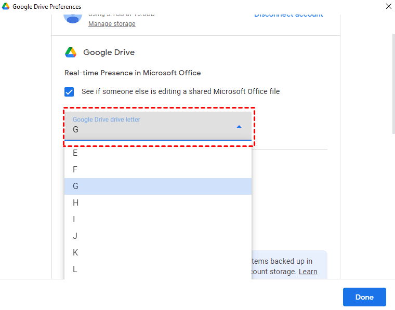The width and height of the screenshot is (395, 310).
Task: Click the 'Google Drive' section title text
Action: [109, 52]
